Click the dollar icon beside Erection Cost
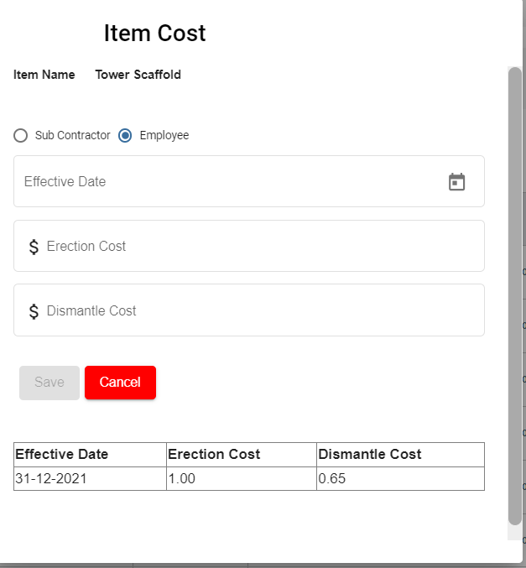Viewport: 526px width, 568px height. click(34, 247)
